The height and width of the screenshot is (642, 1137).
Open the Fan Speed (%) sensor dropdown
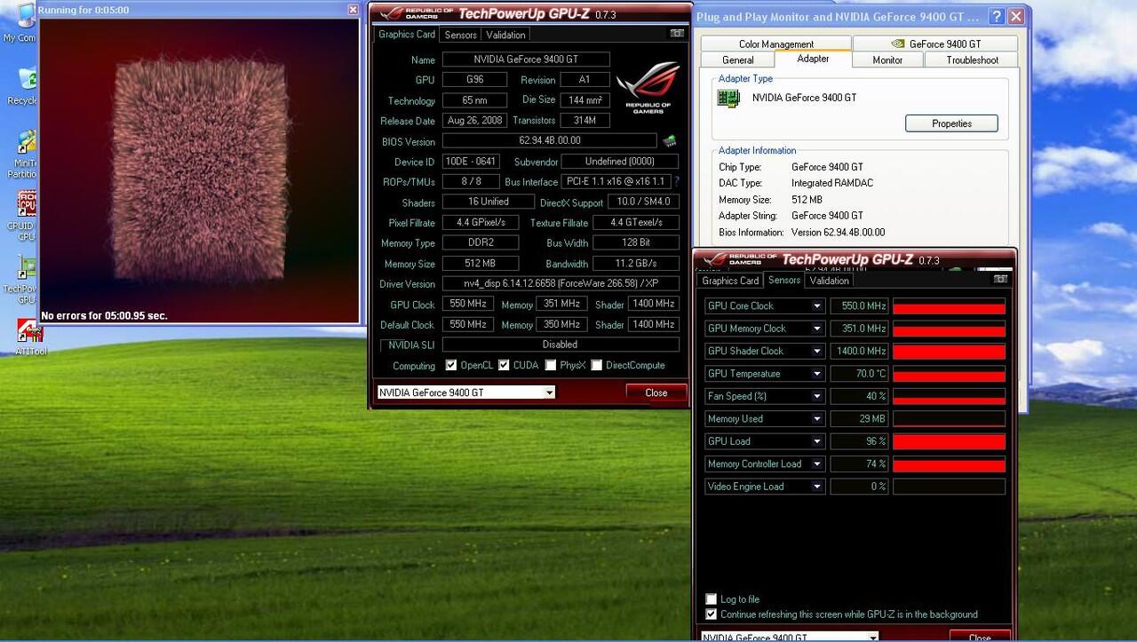[x=817, y=396]
